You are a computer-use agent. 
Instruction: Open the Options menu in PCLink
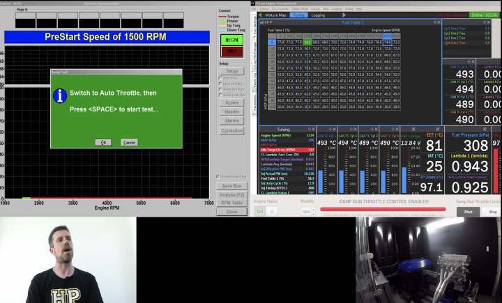pos(264,9)
